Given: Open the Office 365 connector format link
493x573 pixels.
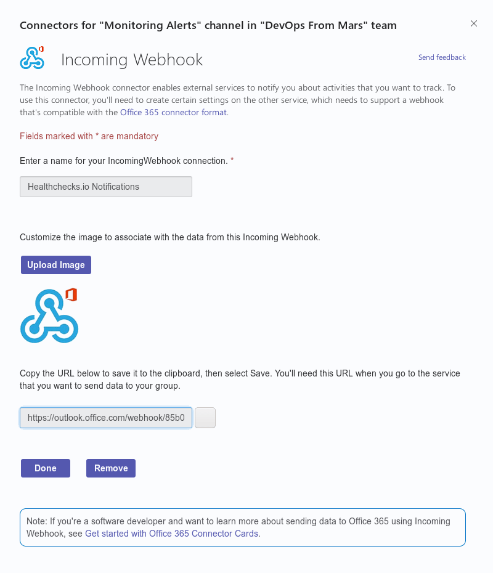Looking at the screenshot, I should pos(173,112).
